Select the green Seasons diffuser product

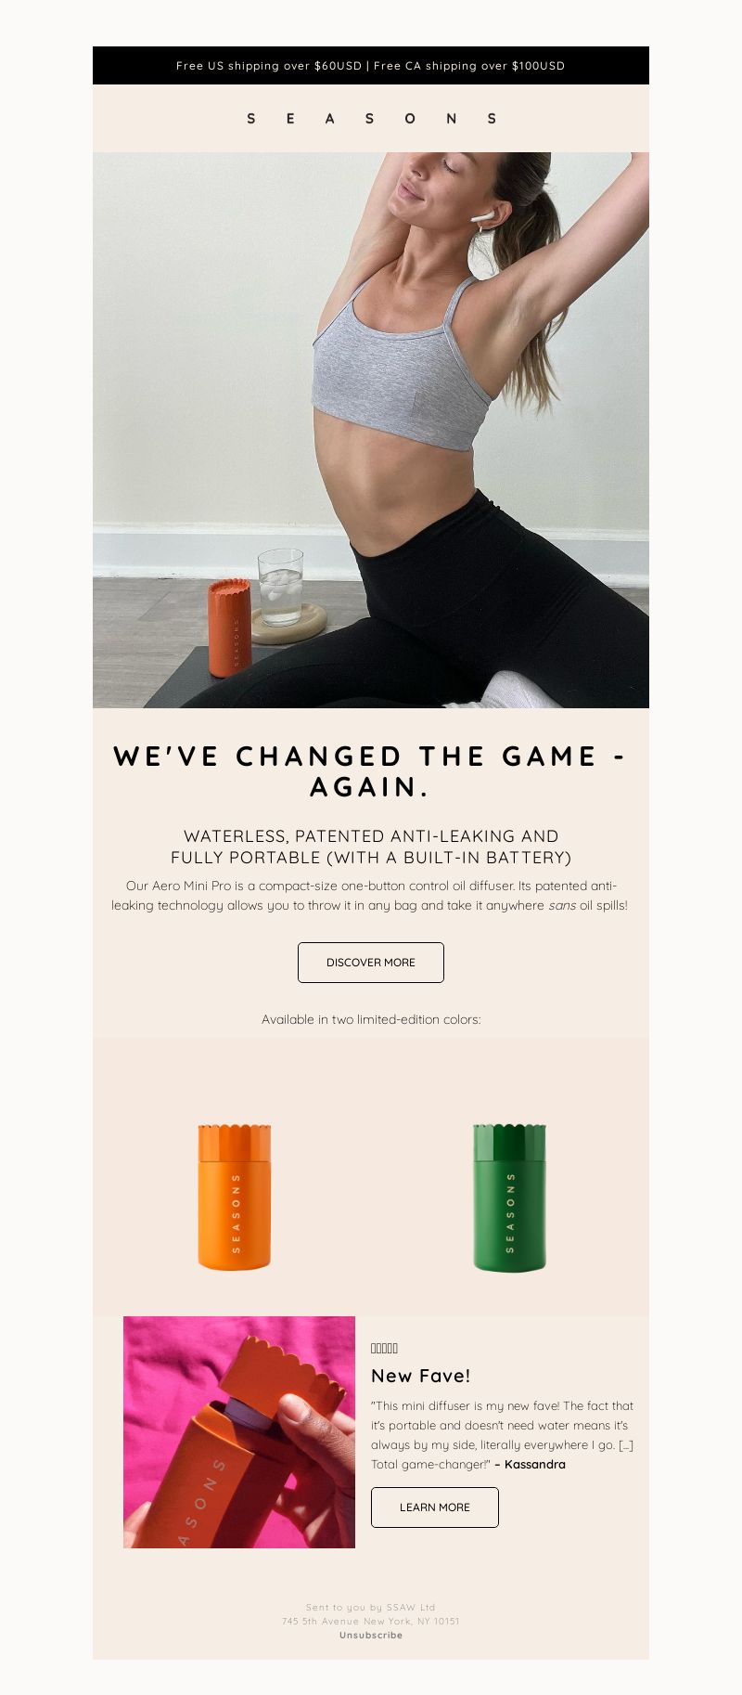point(509,1197)
